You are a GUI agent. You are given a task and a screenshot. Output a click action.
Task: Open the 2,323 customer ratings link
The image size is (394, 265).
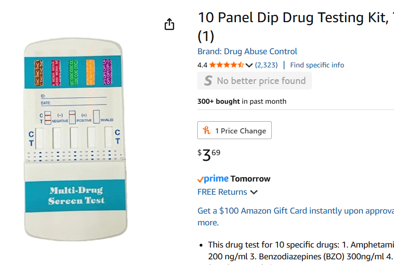(x=266, y=65)
